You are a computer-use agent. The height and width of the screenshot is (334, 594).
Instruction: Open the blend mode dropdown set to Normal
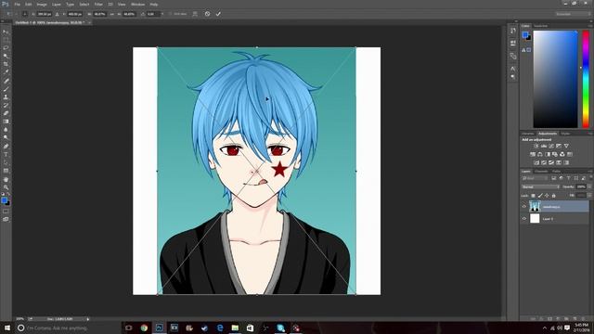pyautogui.click(x=540, y=186)
